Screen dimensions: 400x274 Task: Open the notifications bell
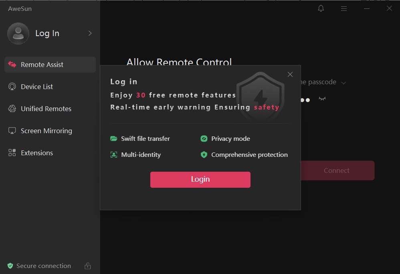(321, 8)
